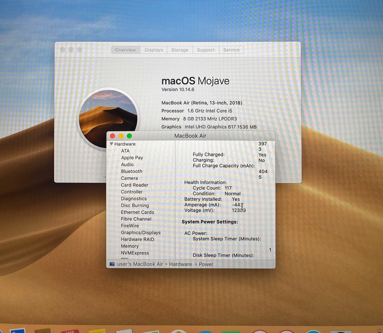Click Power in the bottom path bar
The height and width of the screenshot is (333, 383).
pyautogui.click(x=206, y=264)
